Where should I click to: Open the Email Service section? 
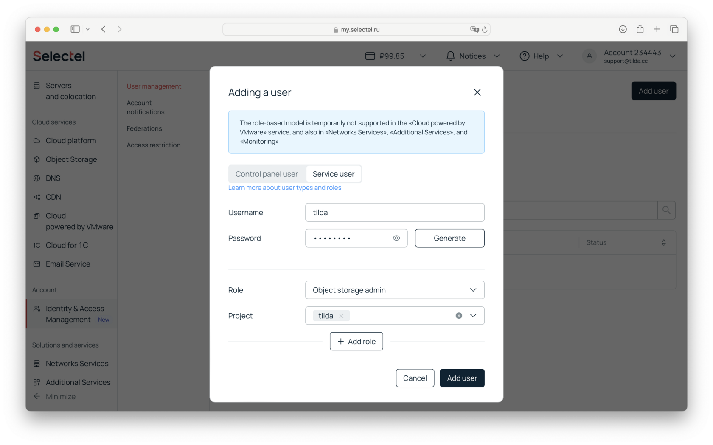click(68, 264)
